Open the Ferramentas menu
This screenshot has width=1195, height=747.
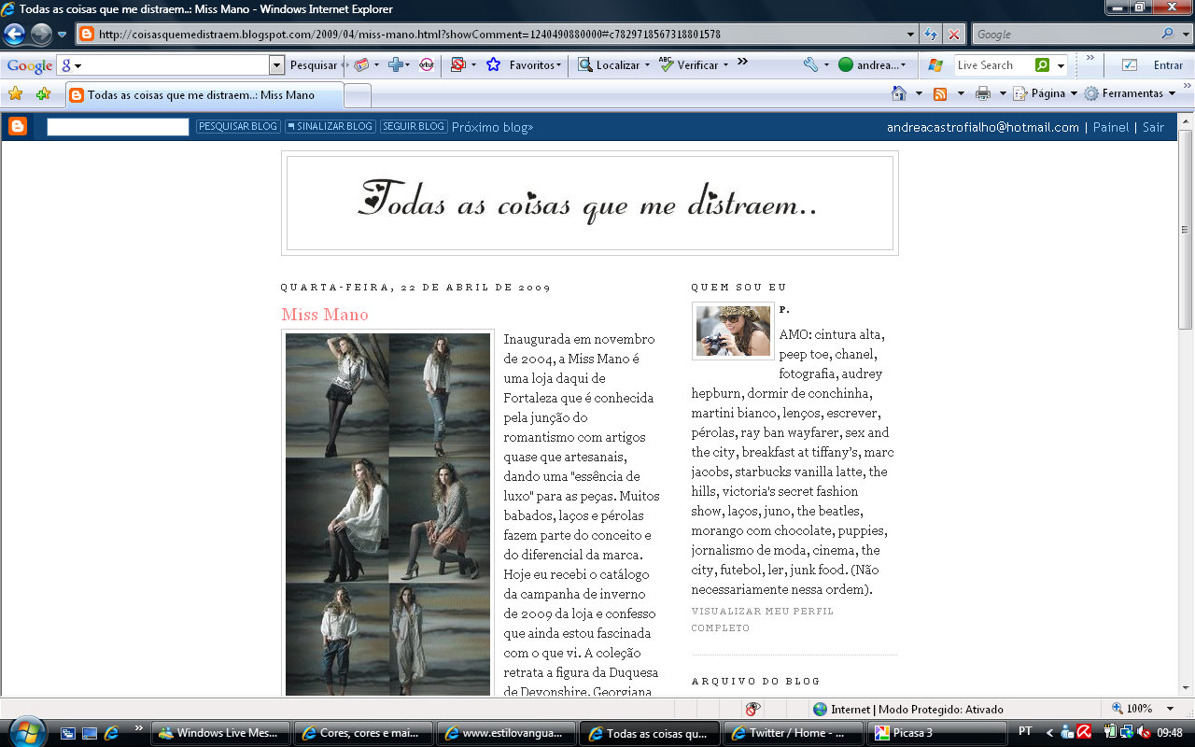click(x=1130, y=93)
